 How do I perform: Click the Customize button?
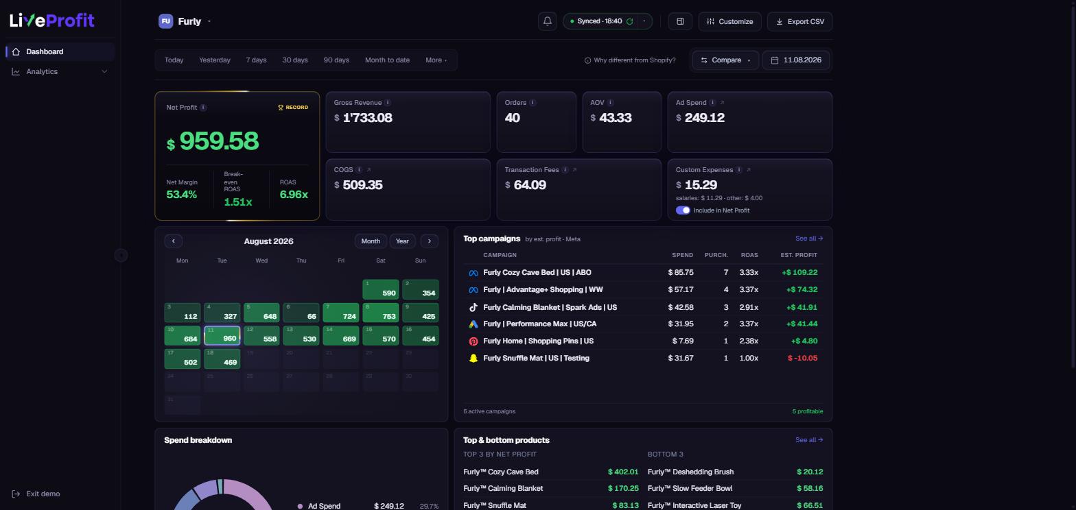point(730,21)
